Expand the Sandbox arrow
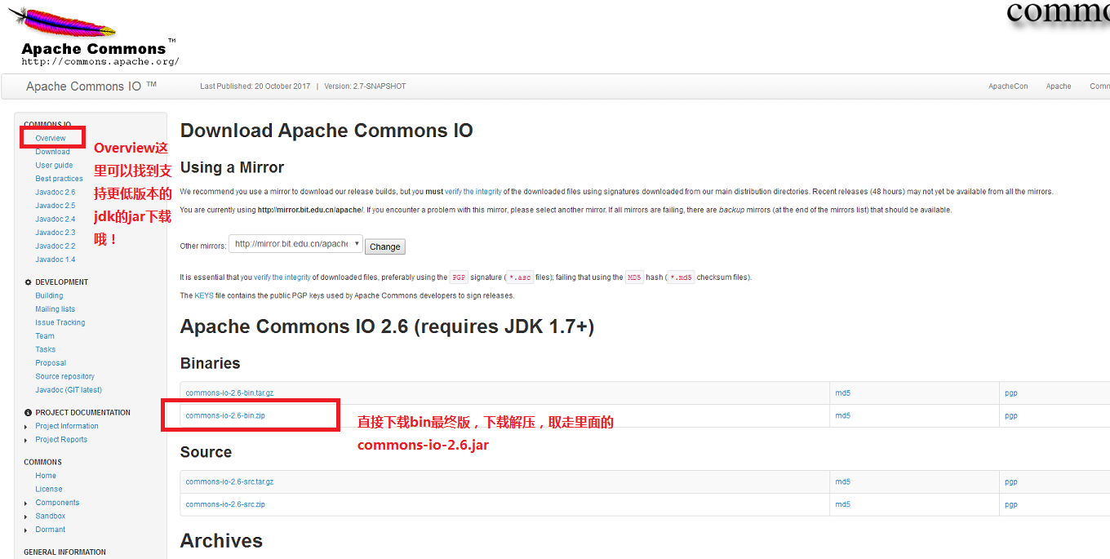1110x559 pixels. (27, 517)
